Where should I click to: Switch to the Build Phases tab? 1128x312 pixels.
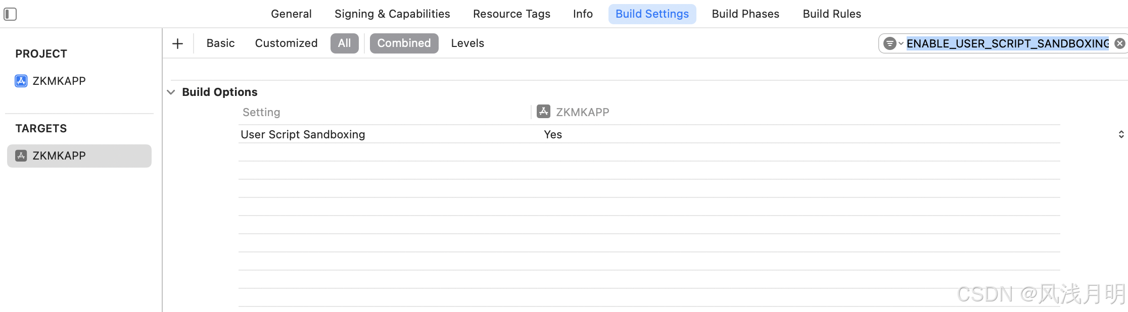coord(745,14)
